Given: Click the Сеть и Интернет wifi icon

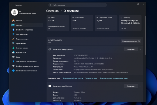Looking at the screenshot, I should click(x=13, y=34).
